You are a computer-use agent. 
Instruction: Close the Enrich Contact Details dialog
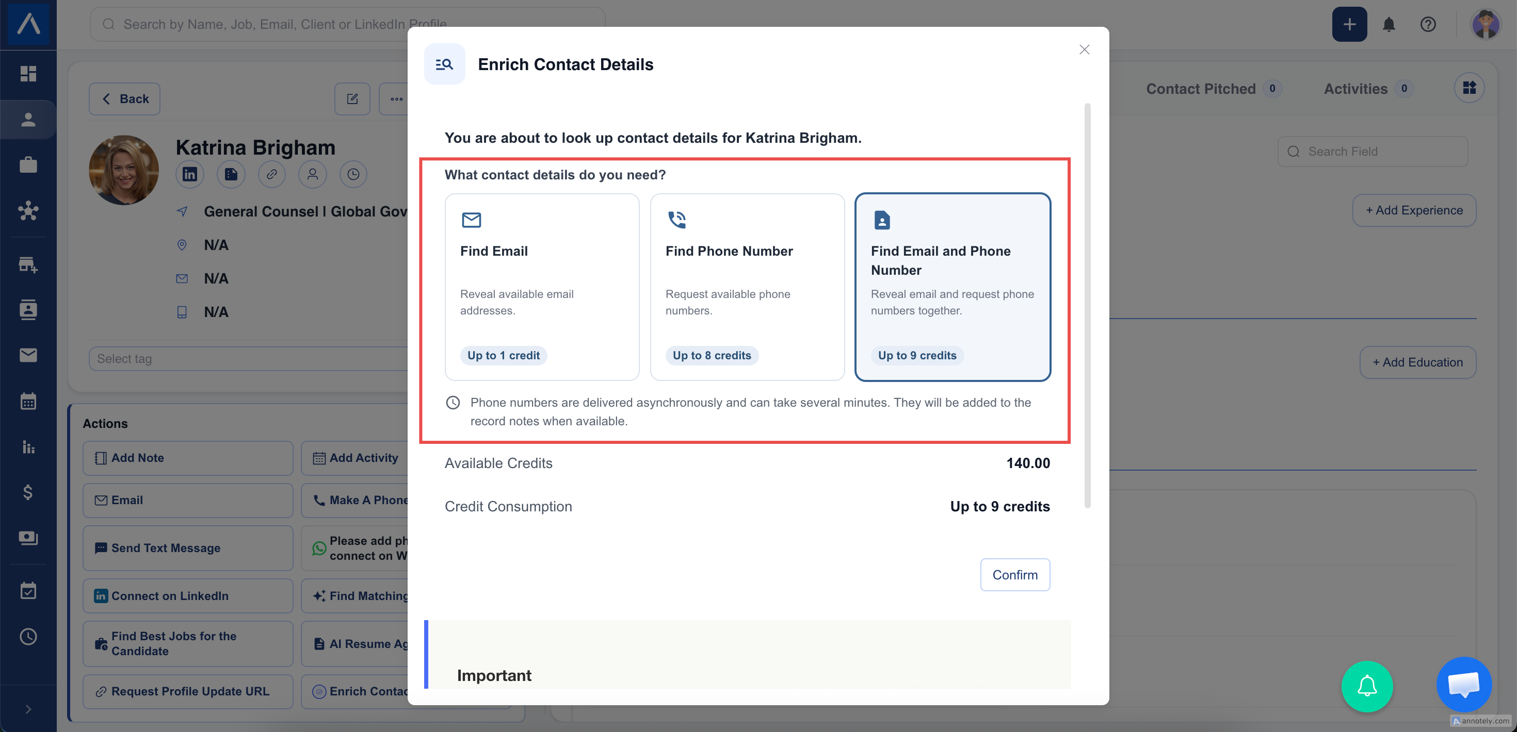tap(1084, 49)
